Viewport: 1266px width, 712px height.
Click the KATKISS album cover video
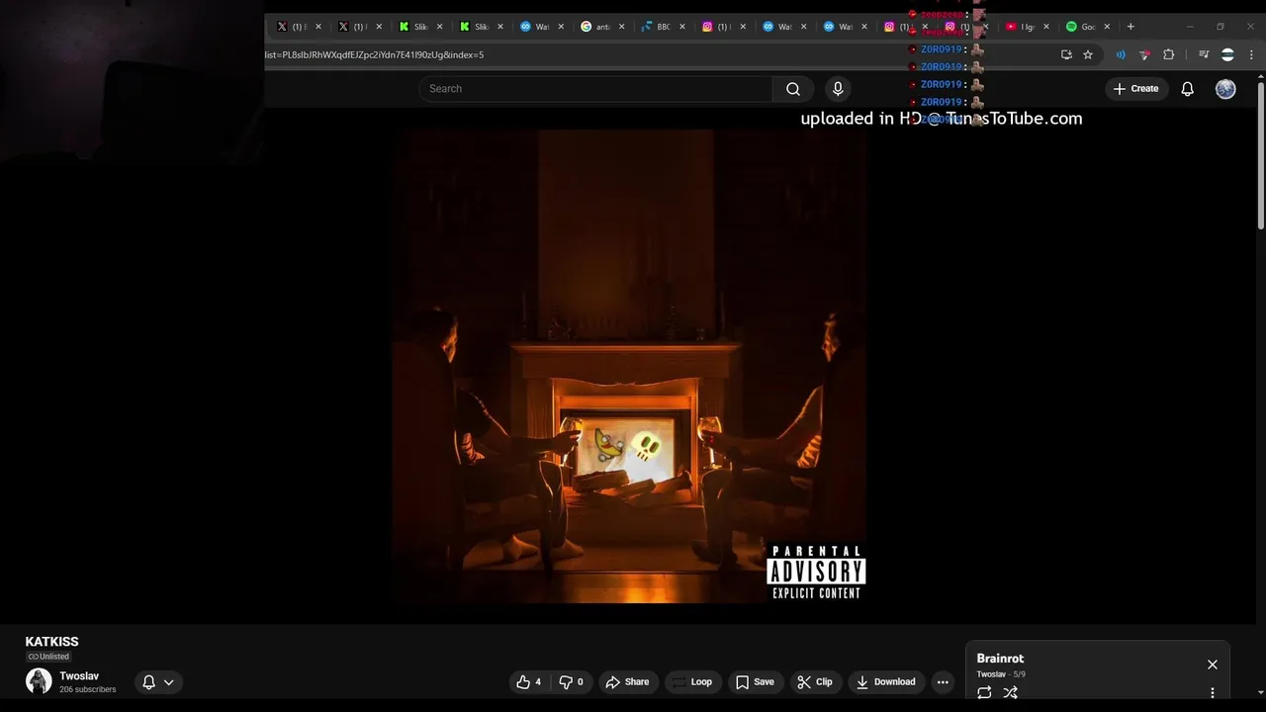point(629,366)
